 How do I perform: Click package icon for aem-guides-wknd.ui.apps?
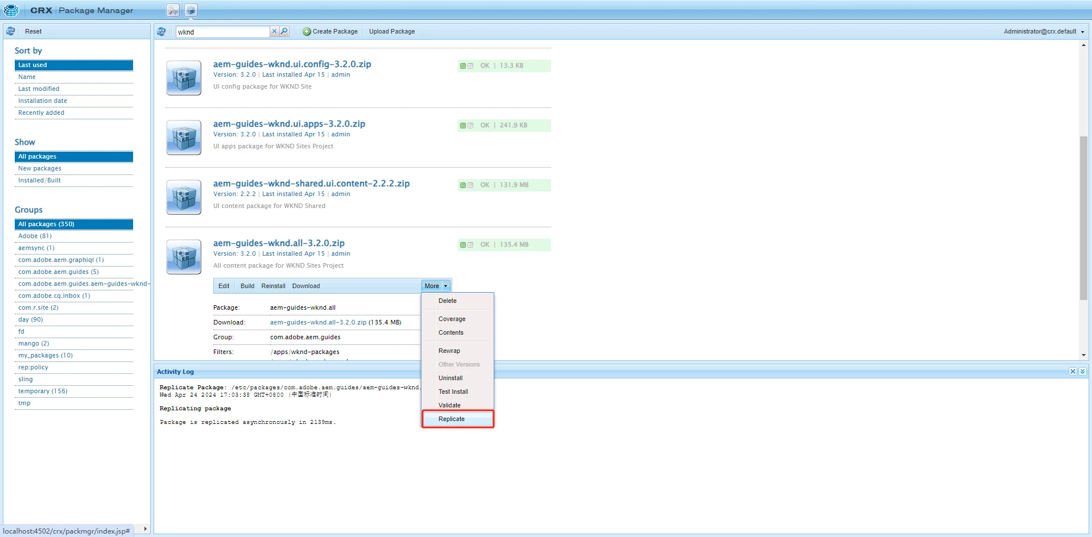click(x=184, y=138)
